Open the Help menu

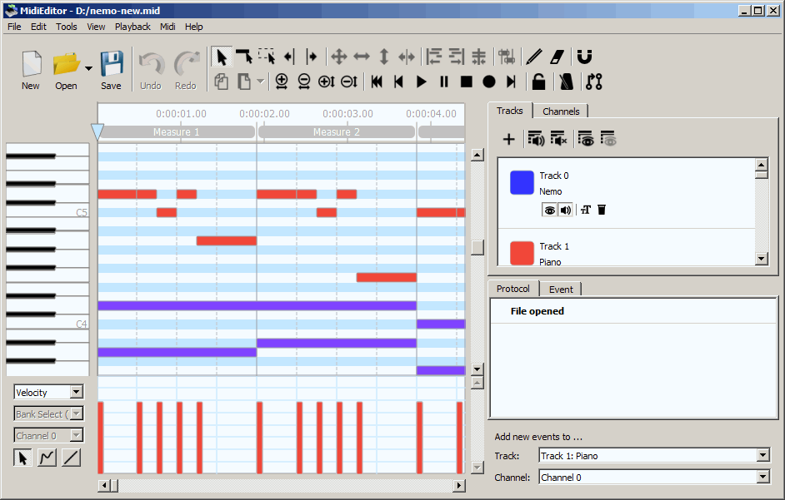[193, 27]
